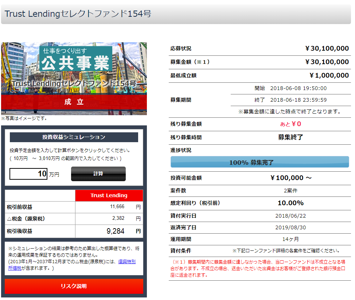The image size is (355, 300).
Task: Click the 100% 募集完了 progress bar
Action: pos(260,161)
